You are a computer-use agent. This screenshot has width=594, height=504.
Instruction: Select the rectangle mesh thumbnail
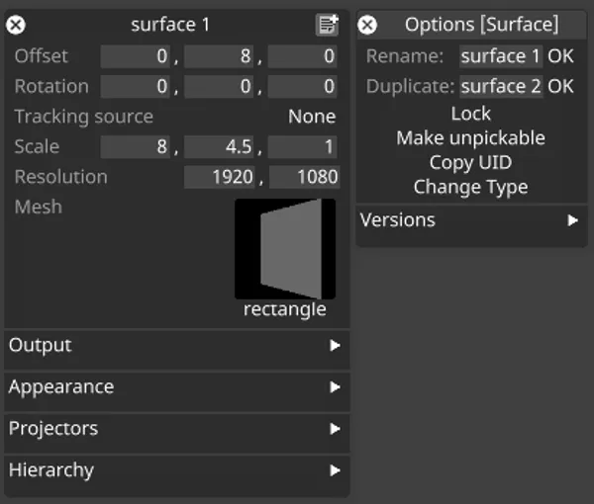click(x=285, y=249)
